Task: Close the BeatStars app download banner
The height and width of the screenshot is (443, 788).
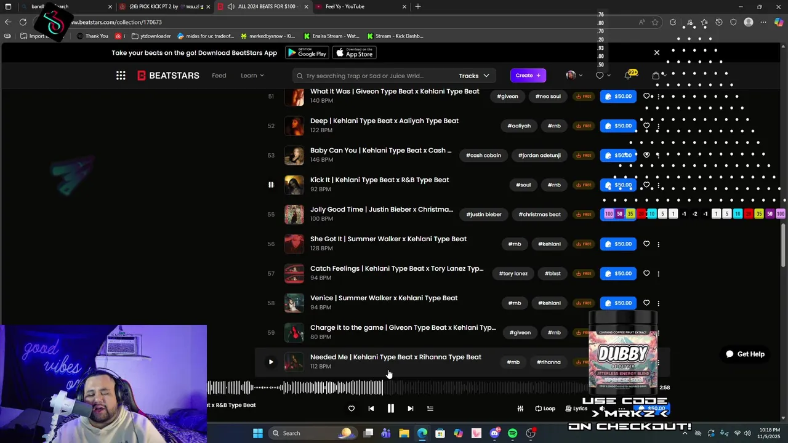Action: [656, 53]
